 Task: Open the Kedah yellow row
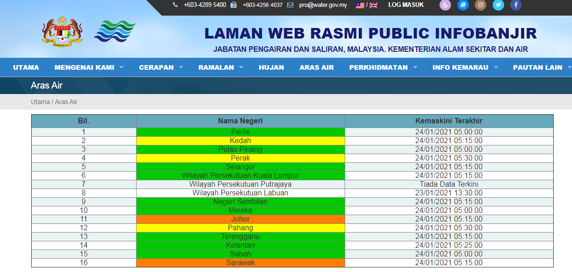pos(241,141)
